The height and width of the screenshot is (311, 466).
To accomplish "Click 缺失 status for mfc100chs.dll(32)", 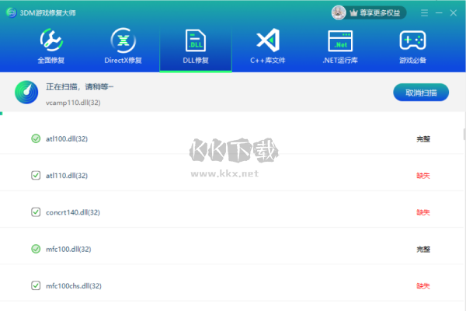I will click(423, 286).
